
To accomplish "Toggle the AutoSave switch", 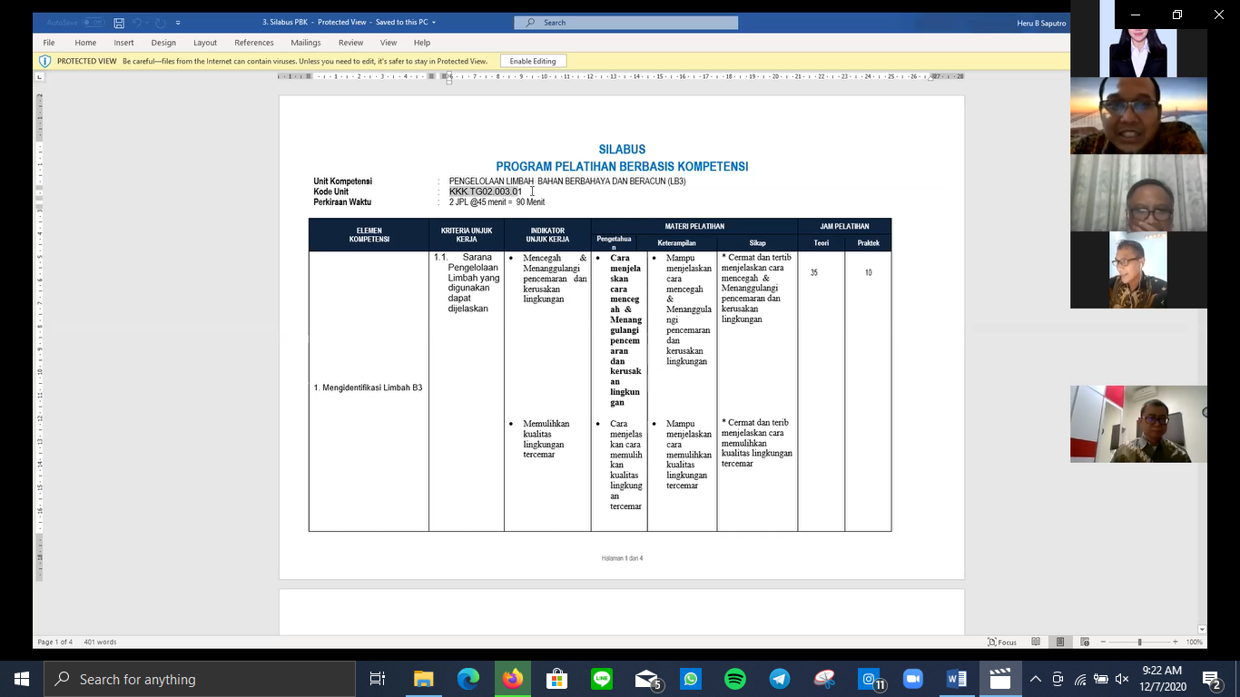I will point(93,23).
